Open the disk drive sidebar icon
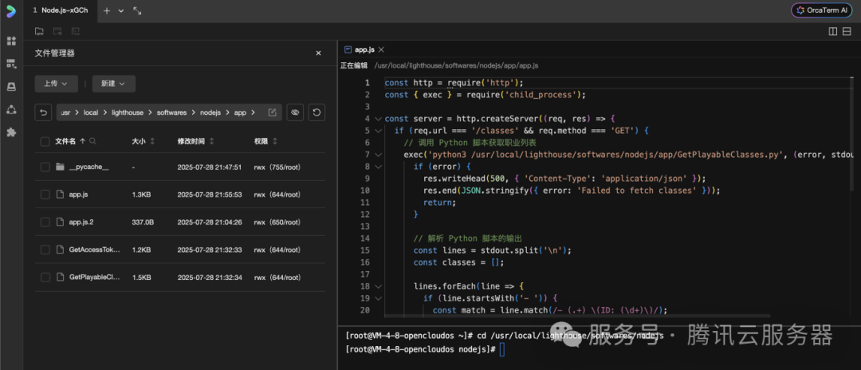861x370 pixels. (11, 87)
